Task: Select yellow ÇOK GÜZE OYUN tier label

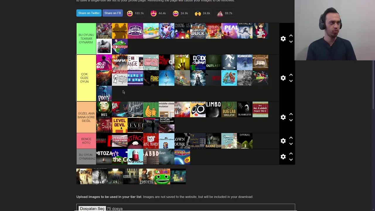Action: point(86,78)
